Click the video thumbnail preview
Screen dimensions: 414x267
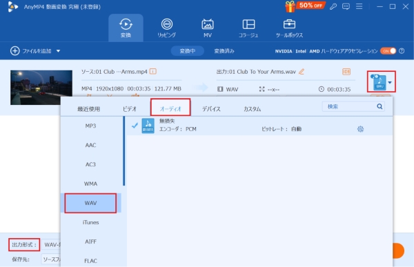click(x=41, y=88)
